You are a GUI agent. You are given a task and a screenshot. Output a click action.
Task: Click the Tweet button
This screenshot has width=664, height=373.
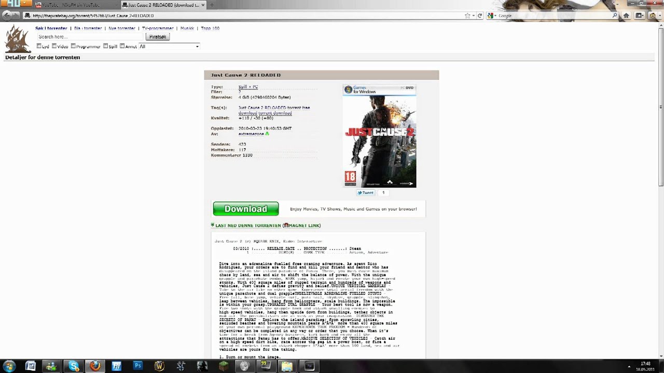[365, 193]
